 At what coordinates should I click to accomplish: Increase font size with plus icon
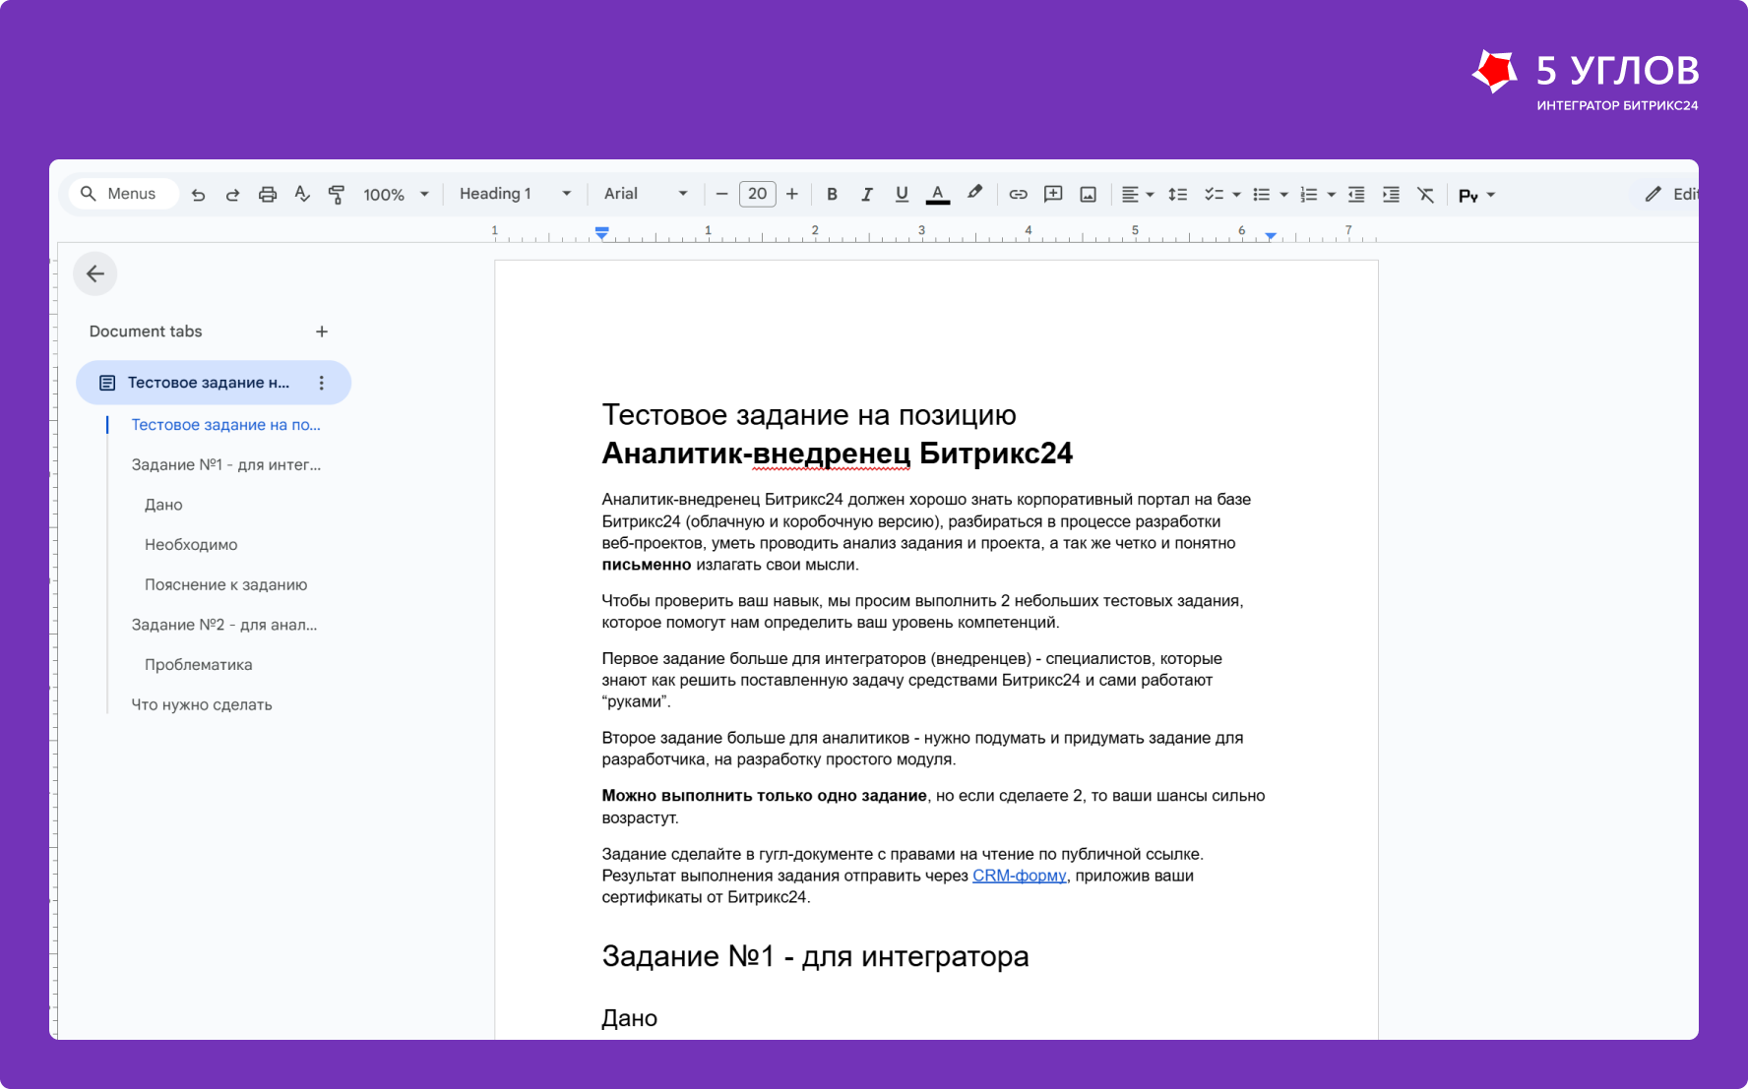point(792,194)
